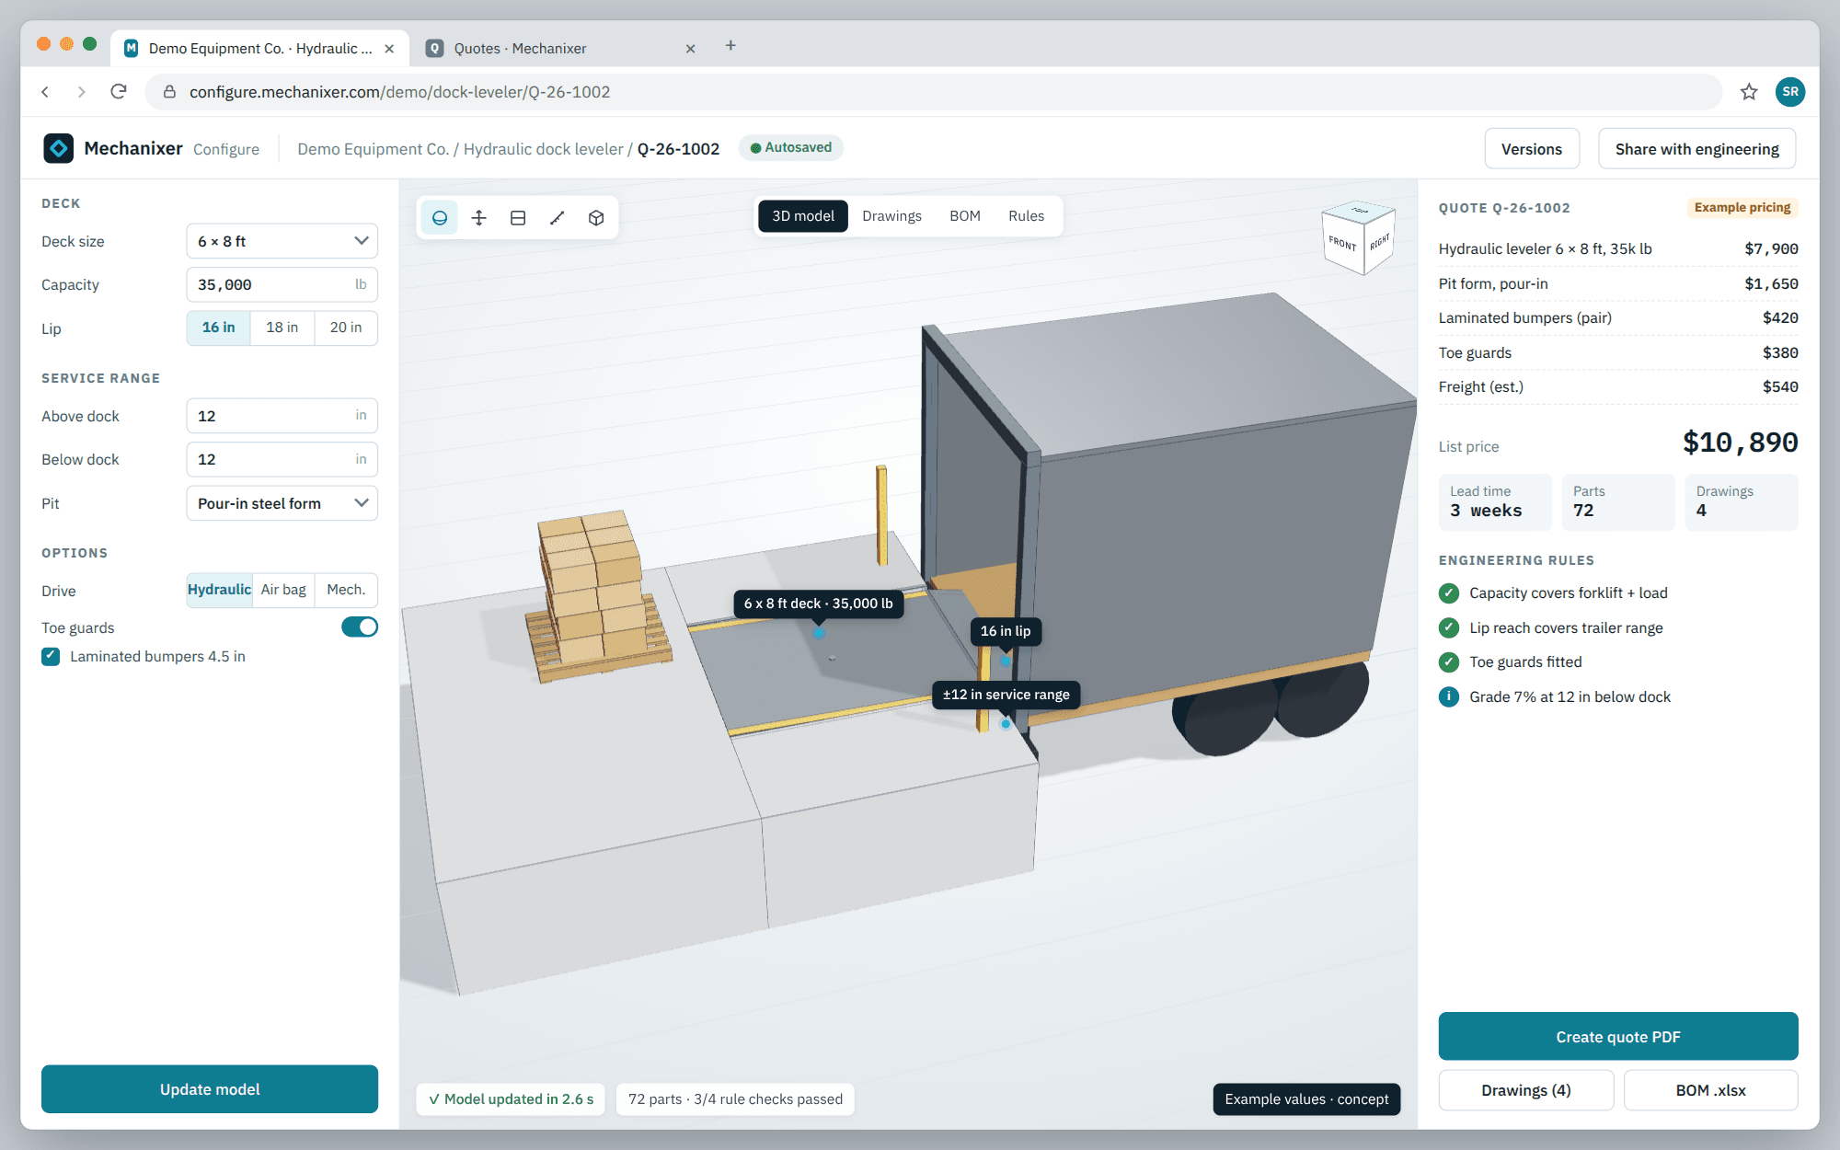Open the SR user profile avatar
The height and width of the screenshot is (1150, 1840).
click(1790, 92)
